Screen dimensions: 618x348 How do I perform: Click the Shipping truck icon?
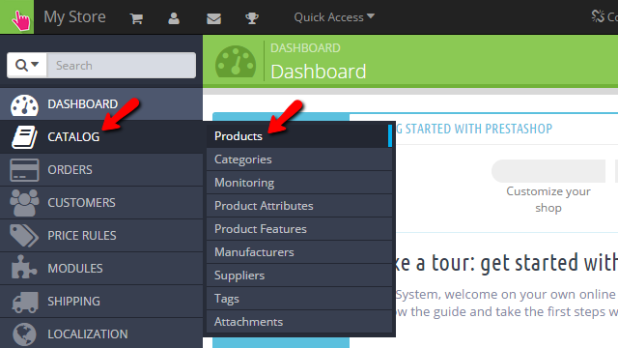[x=24, y=302]
